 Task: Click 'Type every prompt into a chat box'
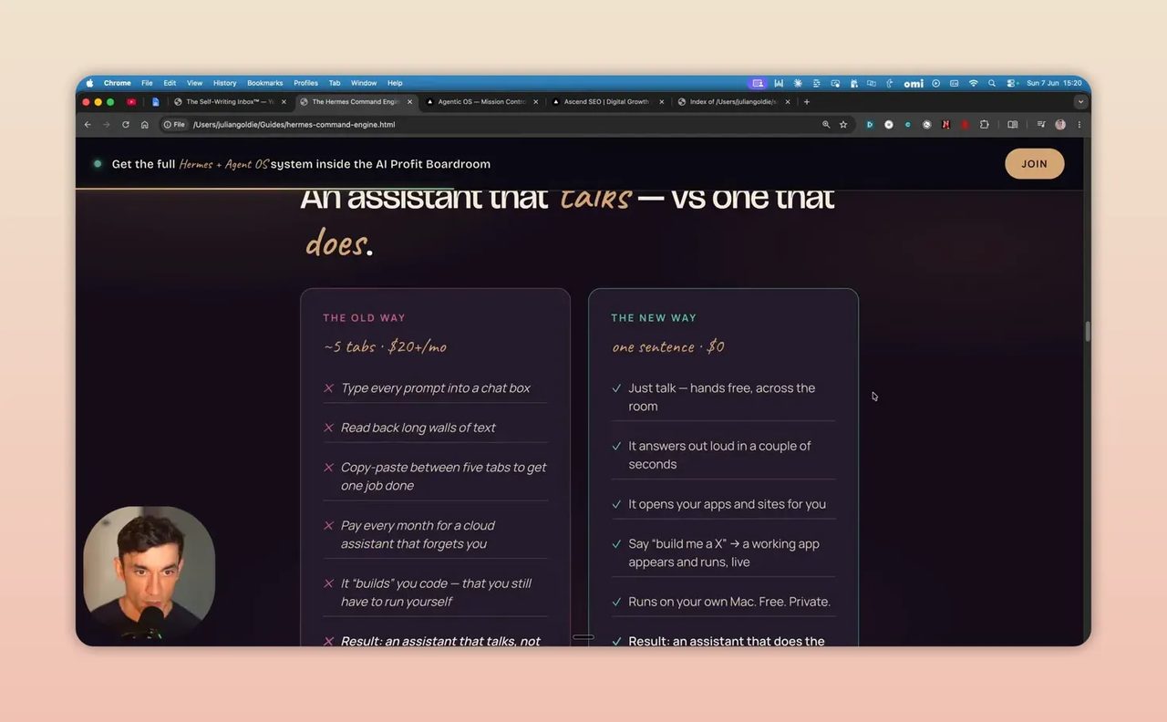pos(436,388)
